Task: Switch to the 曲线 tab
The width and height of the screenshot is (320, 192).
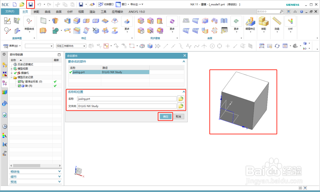Action: [48, 12]
